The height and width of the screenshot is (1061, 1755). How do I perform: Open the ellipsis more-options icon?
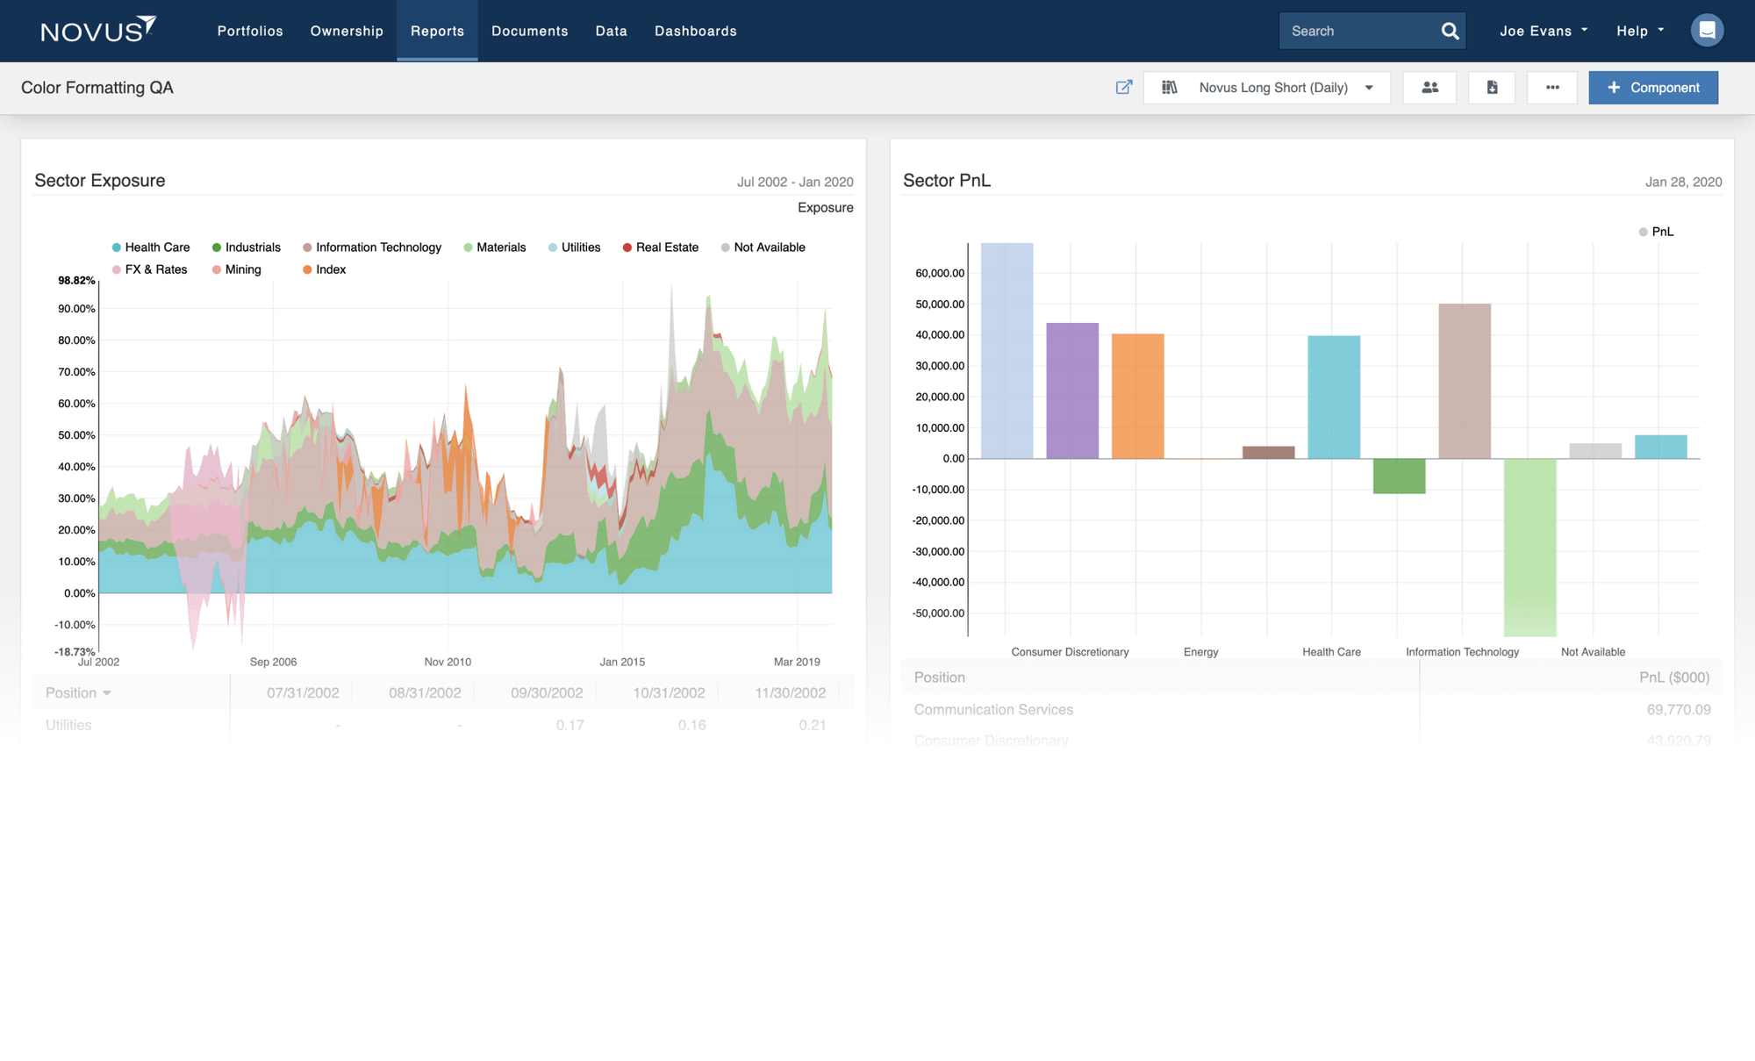[x=1552, y=87]
